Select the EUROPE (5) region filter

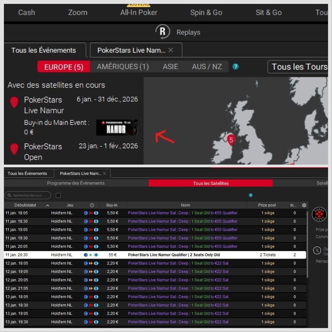[x=64, y=67]
